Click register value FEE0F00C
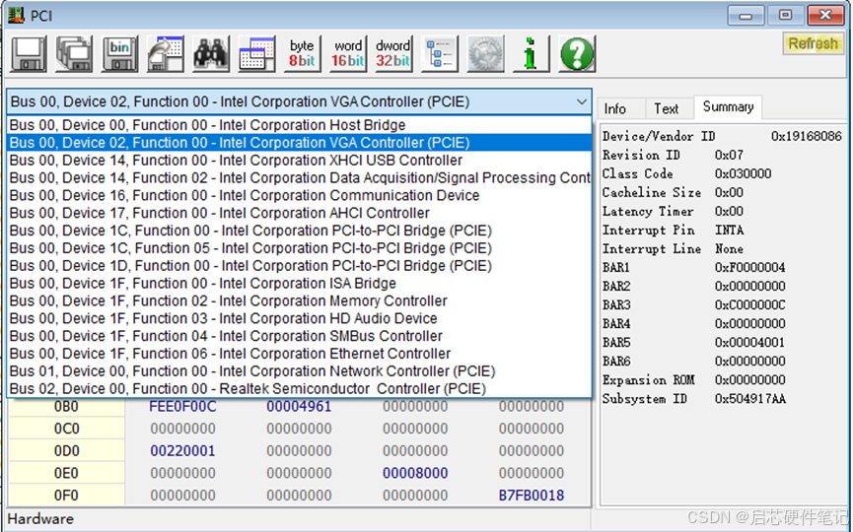Image resolution: width=853 pixels, height=532 pixels. click(182, 407)
